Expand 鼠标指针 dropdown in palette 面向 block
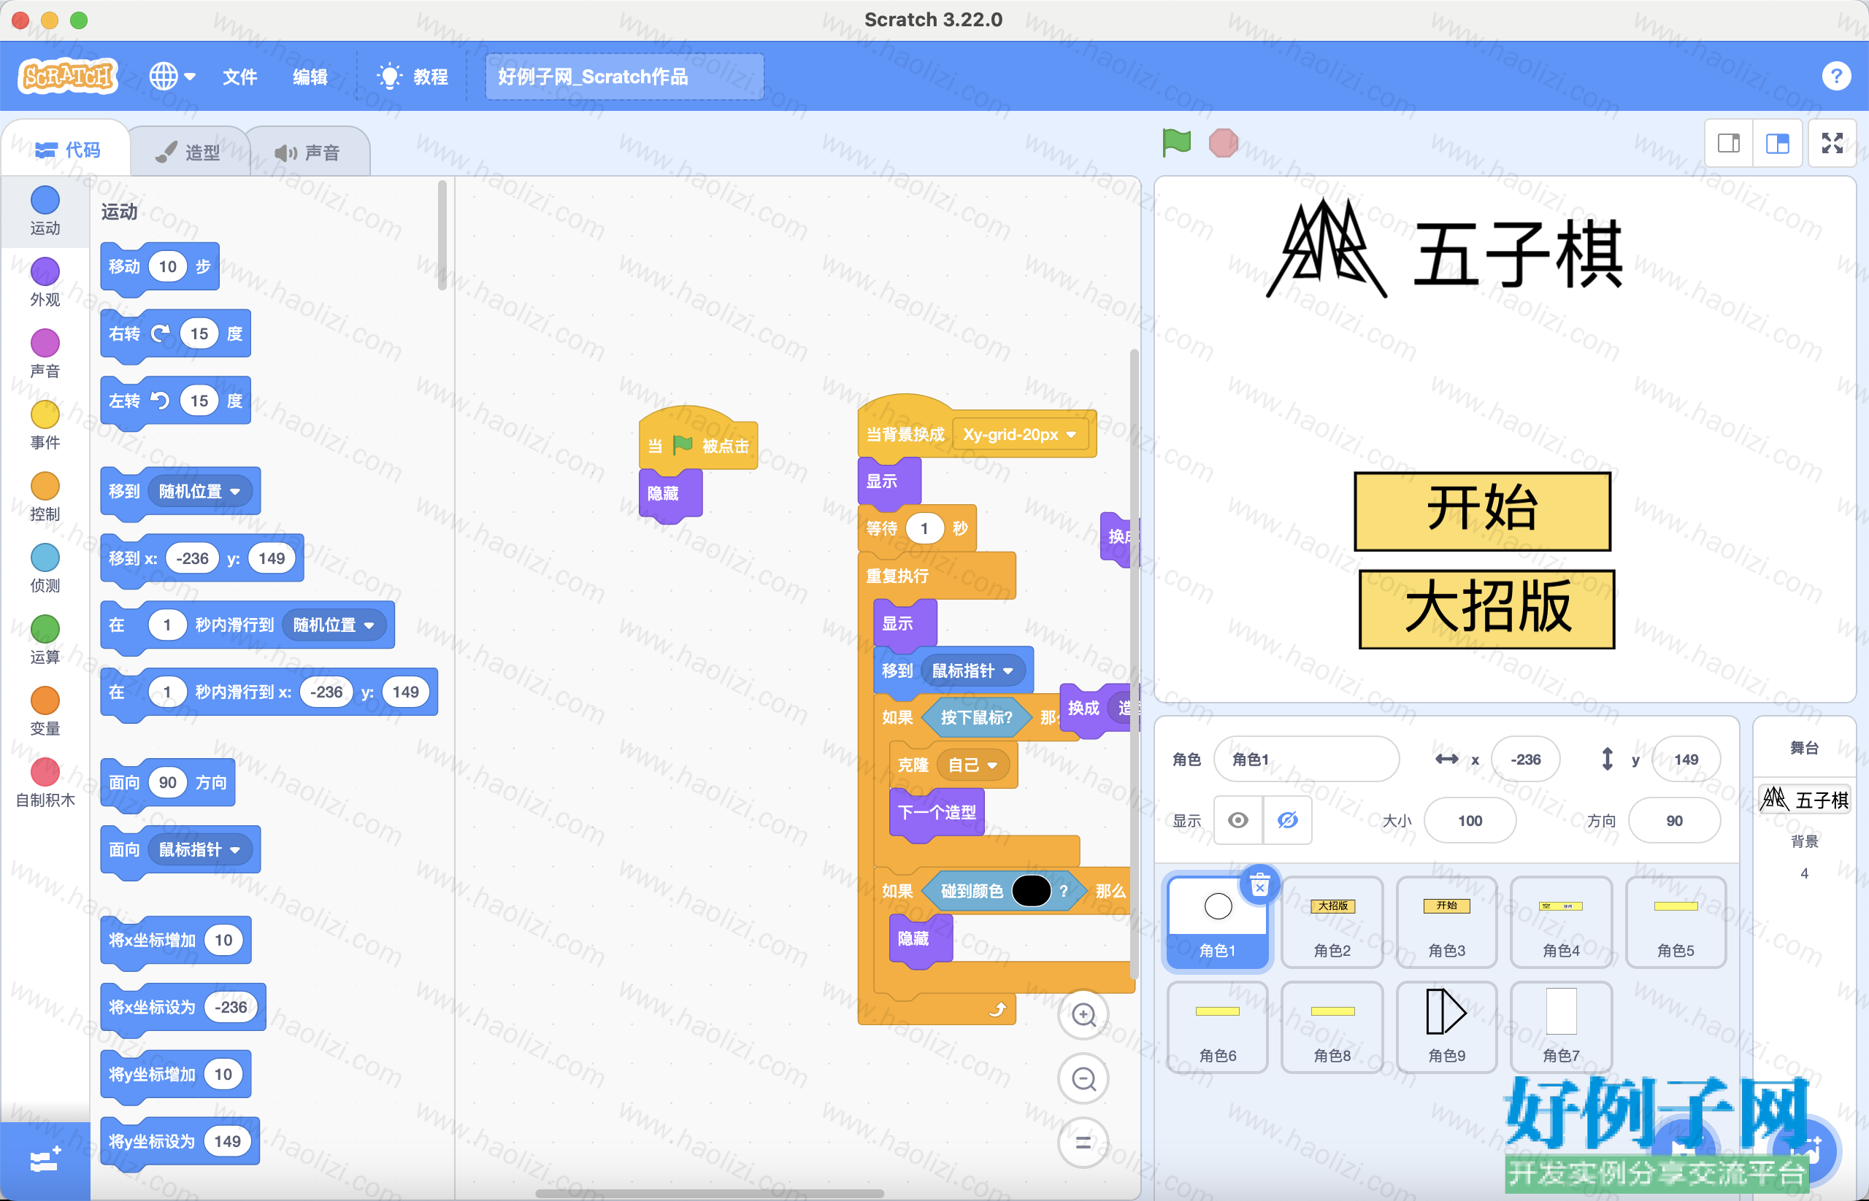The width and height of the screenshot is (1869, 1201). (x=199, y=849)
